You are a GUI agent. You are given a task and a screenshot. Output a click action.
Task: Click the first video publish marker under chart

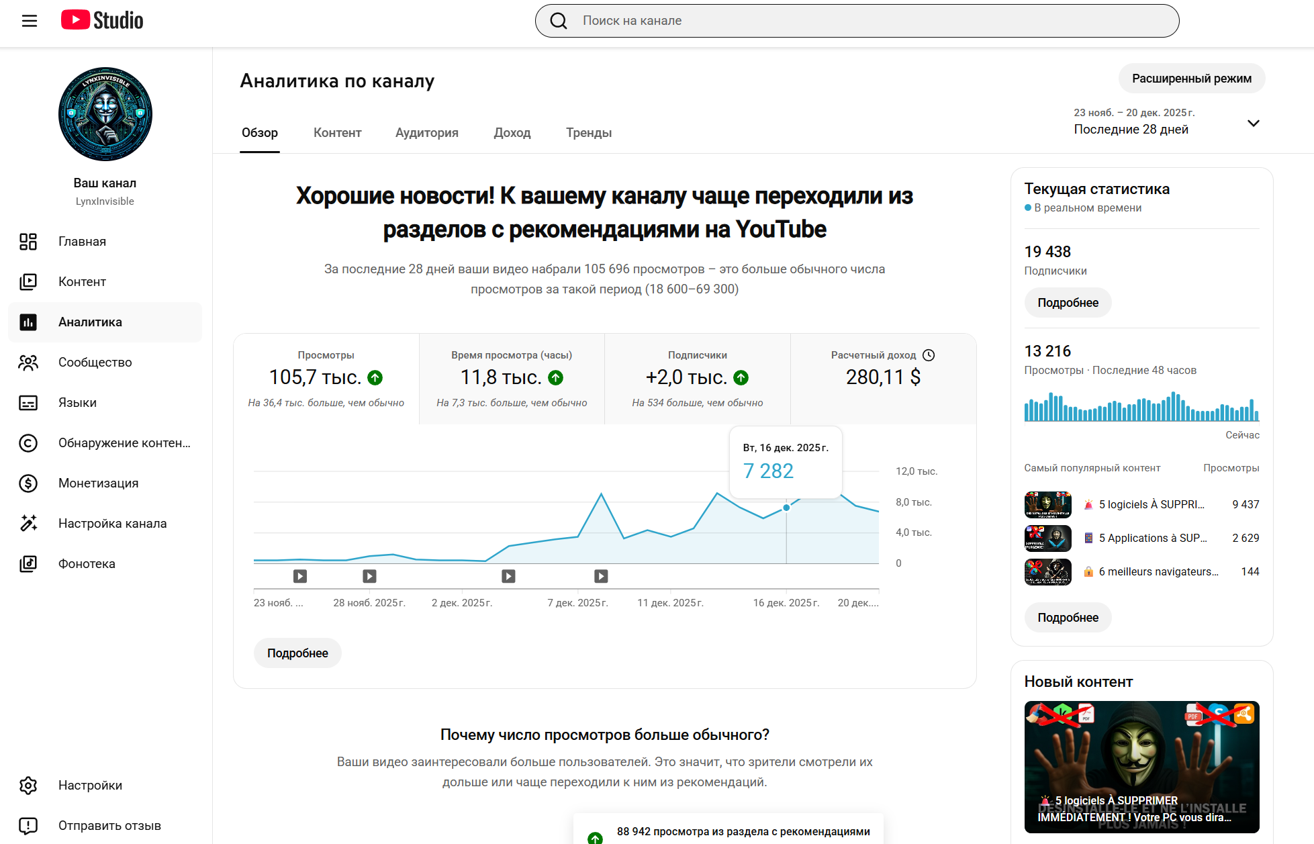(300, 576)
